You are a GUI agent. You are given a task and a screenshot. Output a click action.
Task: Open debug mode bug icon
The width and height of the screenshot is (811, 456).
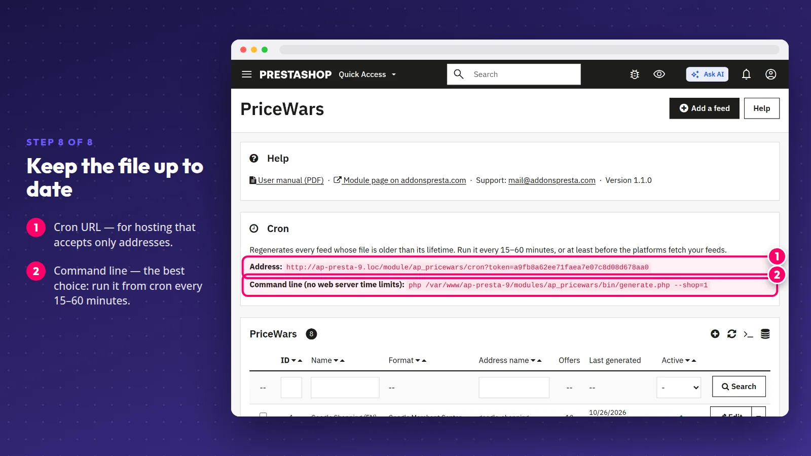pos(635,74)
